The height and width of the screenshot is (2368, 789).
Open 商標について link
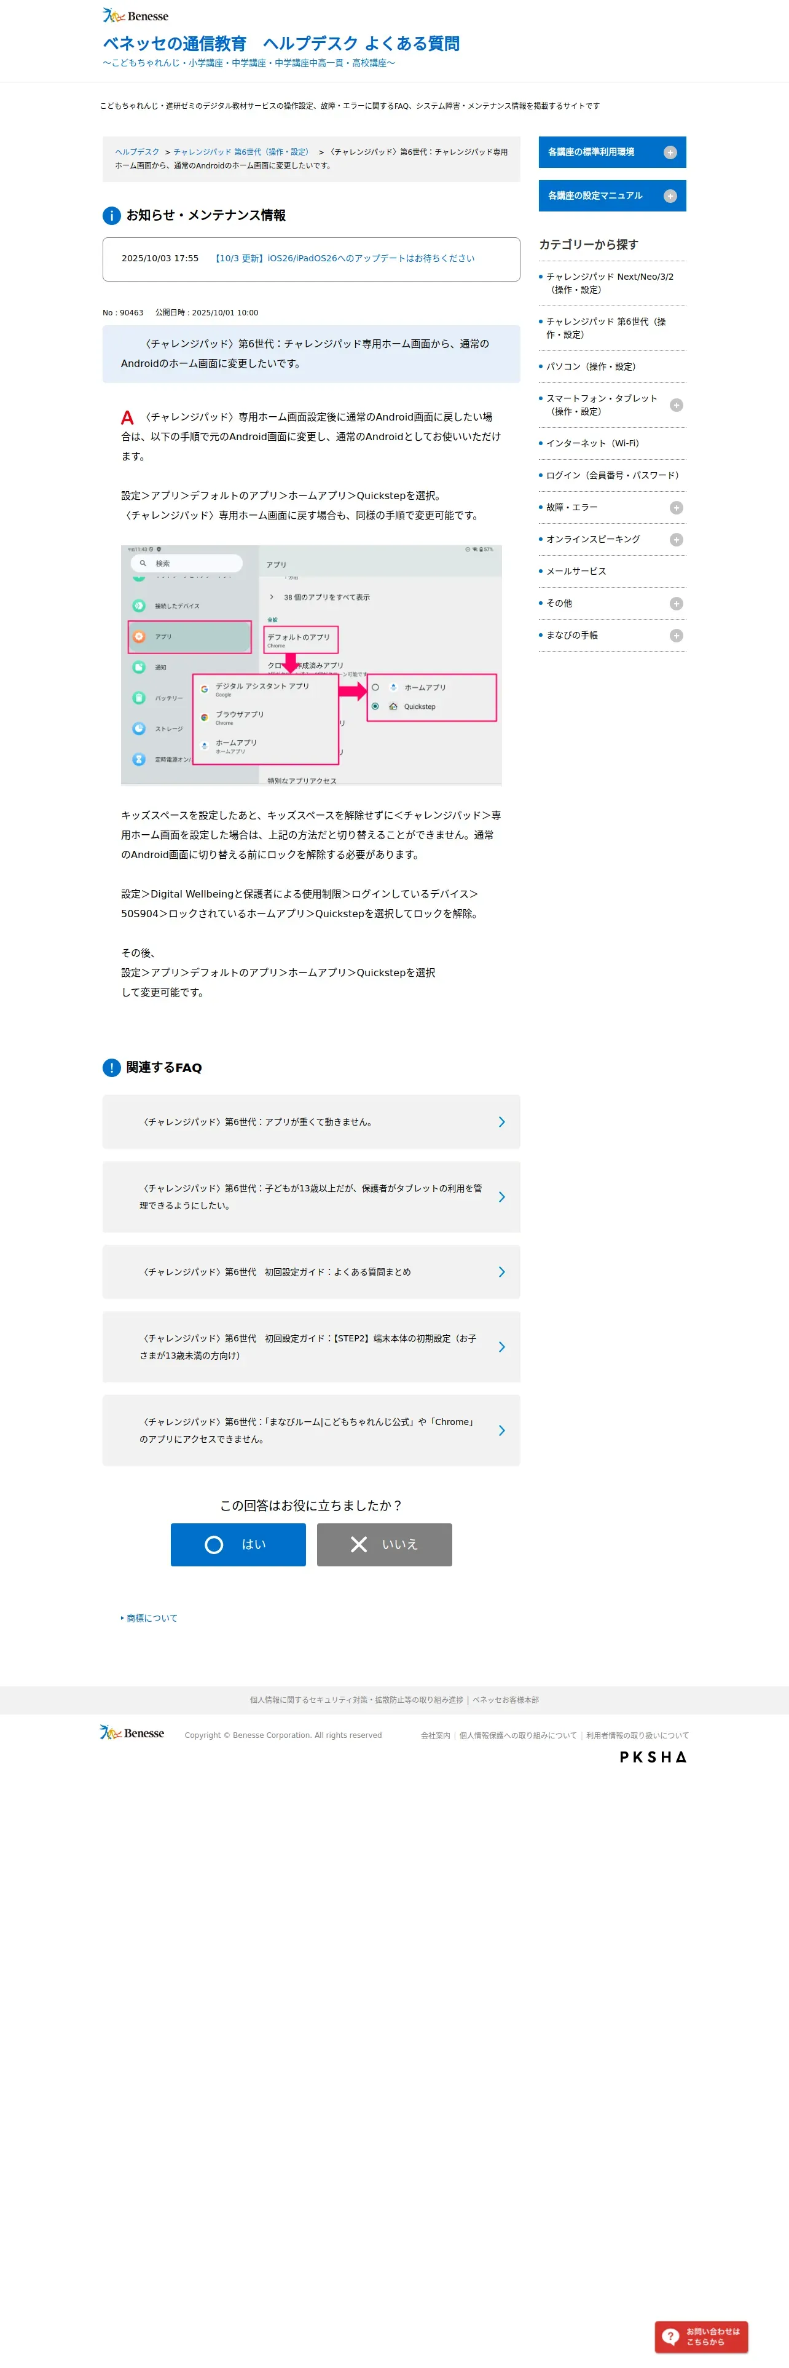click(152, 1618)
